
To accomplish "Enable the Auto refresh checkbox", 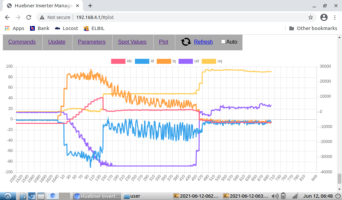I will (x=223, y=42).
